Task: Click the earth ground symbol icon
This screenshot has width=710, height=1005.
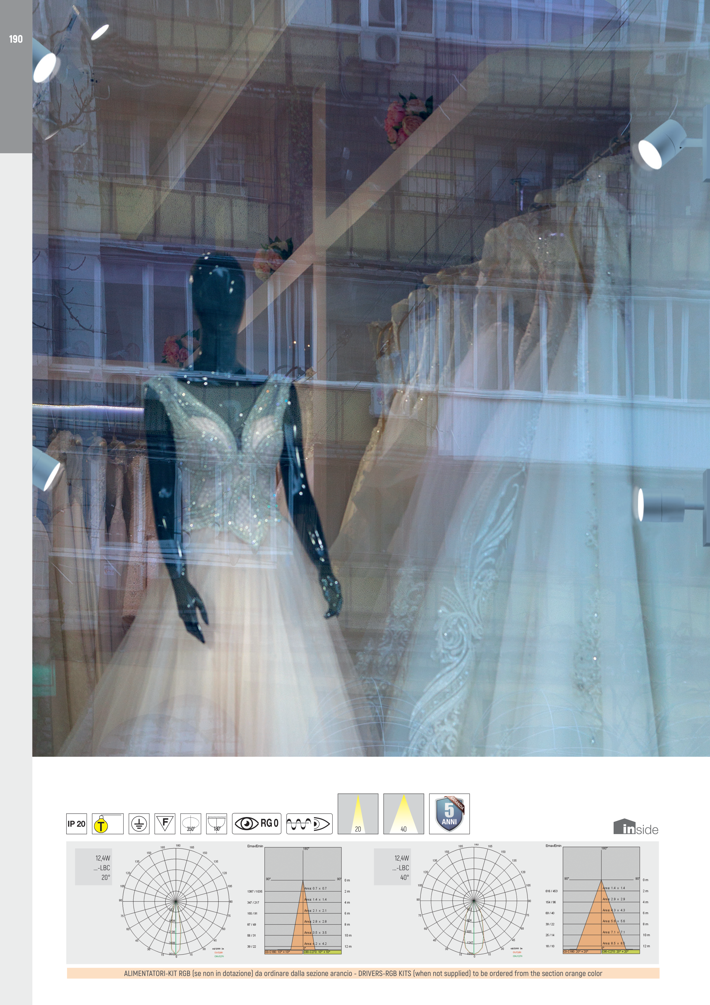Action: [x=139, y=824]
